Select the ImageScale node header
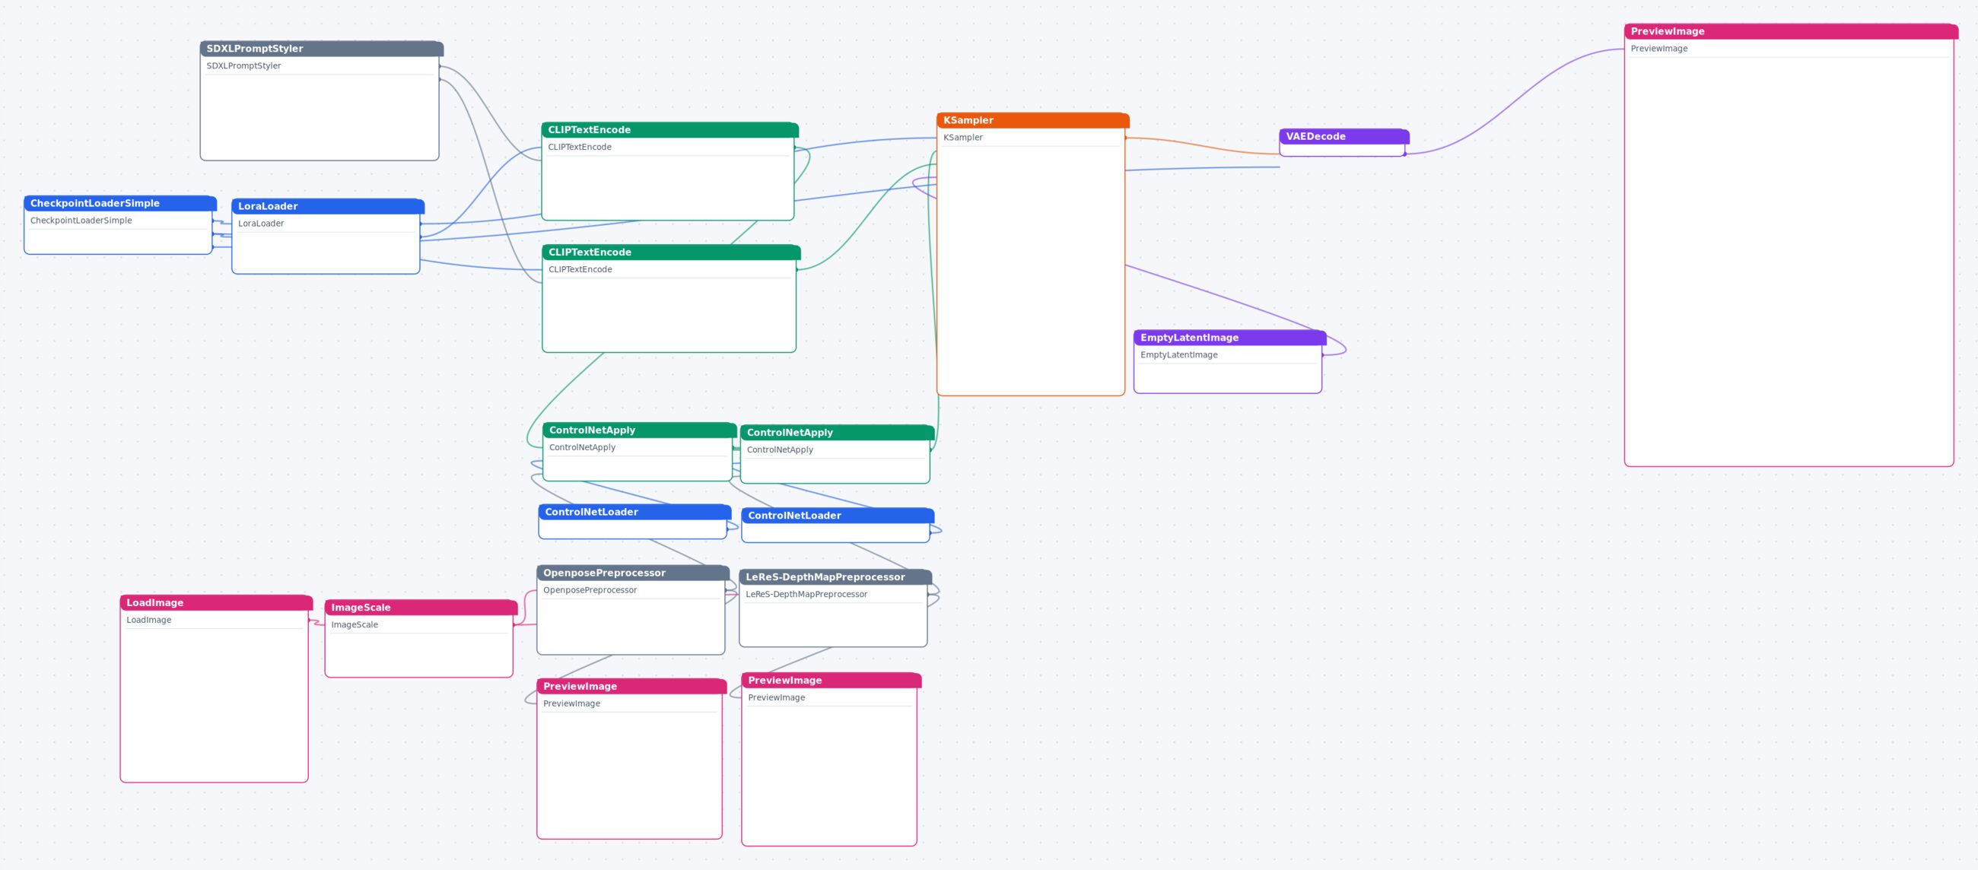Image resolution: width=1978 pixels, height=870 pixels. click(421, 607)
